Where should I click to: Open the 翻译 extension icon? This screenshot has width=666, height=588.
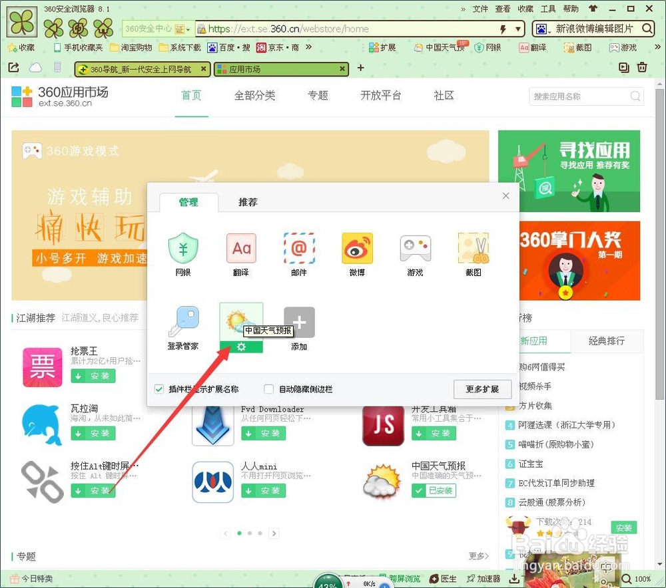click(240, 247)
